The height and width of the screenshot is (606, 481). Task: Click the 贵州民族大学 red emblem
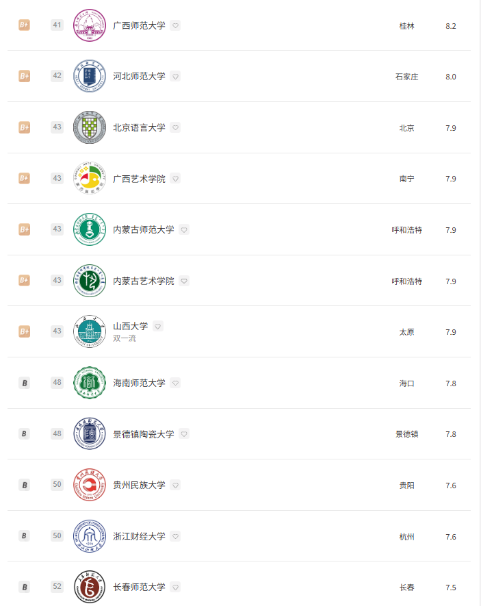[90, 485]
